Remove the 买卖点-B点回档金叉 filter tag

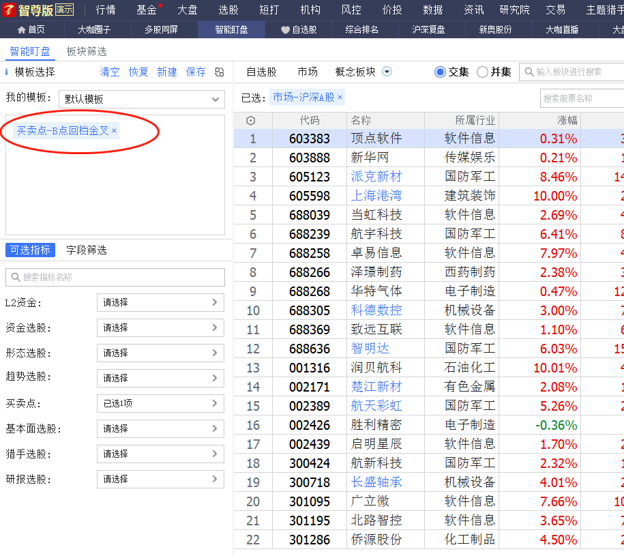pos(114,130)
